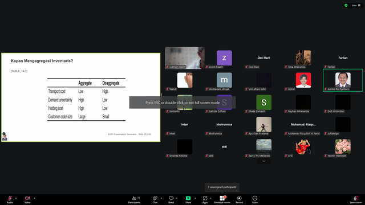Click the '2 unassigned participants' tooltip
Image resolution: width=365 pixels, height=205 pixels.
(x=222, y=187)
